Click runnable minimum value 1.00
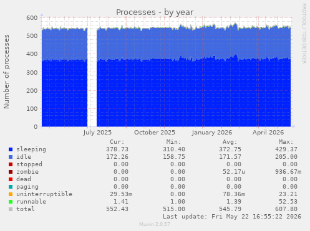This screenshot has width=310, height=231. coord(178,202)
